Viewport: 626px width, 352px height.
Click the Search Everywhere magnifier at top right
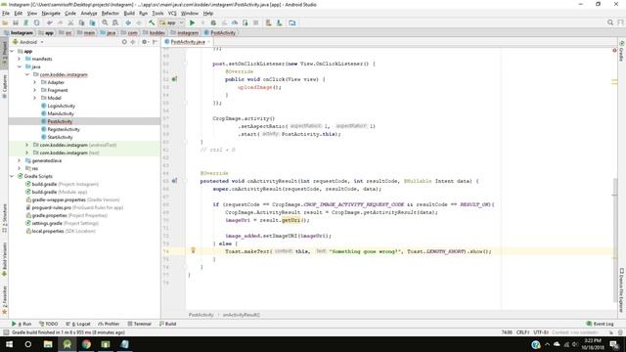[x=610, y=22]
